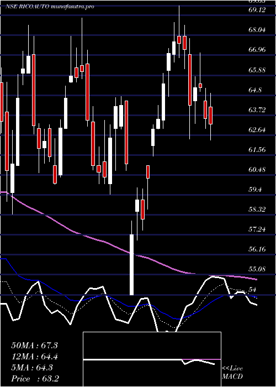
Task: Select the 56.16 price axis label
Action: click(x=257, y=249)
